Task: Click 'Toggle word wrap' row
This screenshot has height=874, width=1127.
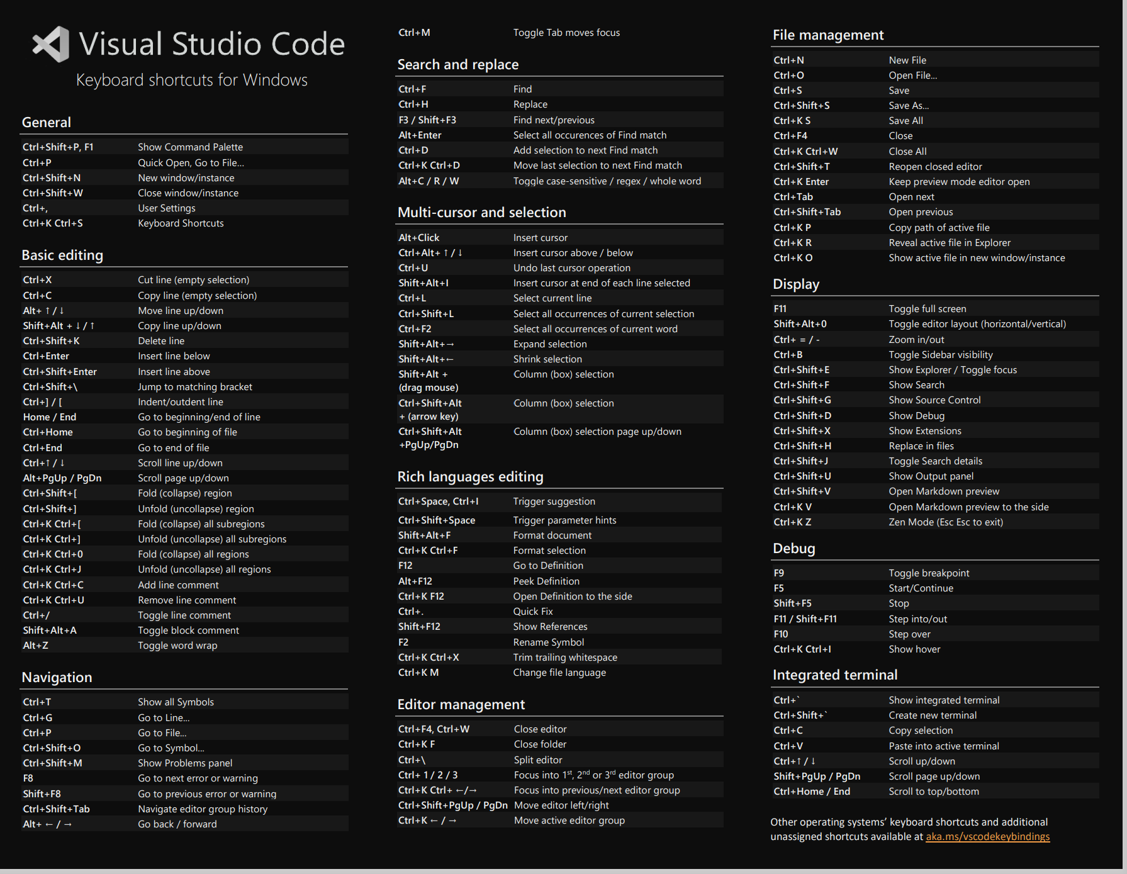Action: coord(184,646)
